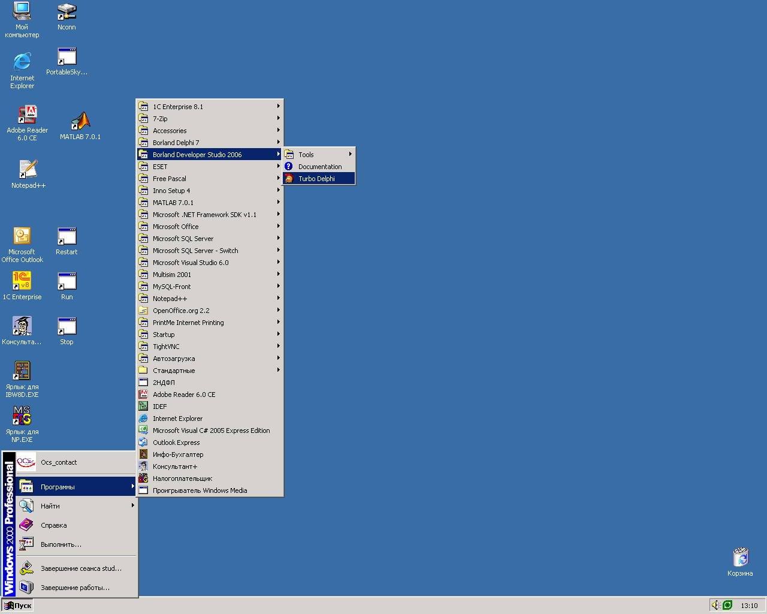Choose Выполнить... in the Start menu
The width and height of the screenshot is (767, 614).
pos(77,544)
